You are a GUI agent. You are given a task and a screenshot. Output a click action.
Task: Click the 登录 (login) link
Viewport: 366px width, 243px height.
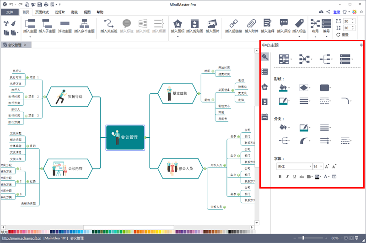(x=337, y=12)
